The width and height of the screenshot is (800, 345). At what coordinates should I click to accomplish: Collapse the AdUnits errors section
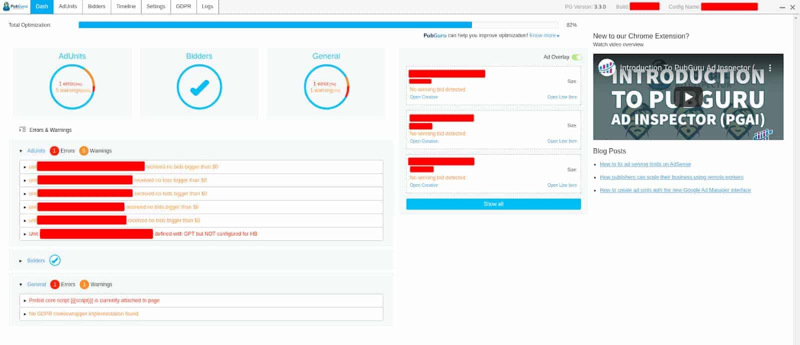tap(21, 151)
